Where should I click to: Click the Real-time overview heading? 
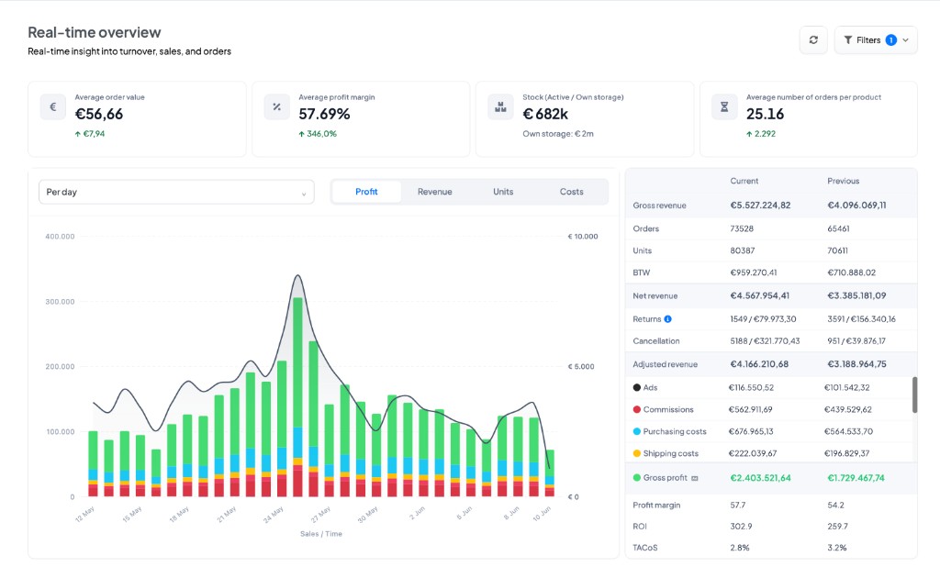click(95, 32)
